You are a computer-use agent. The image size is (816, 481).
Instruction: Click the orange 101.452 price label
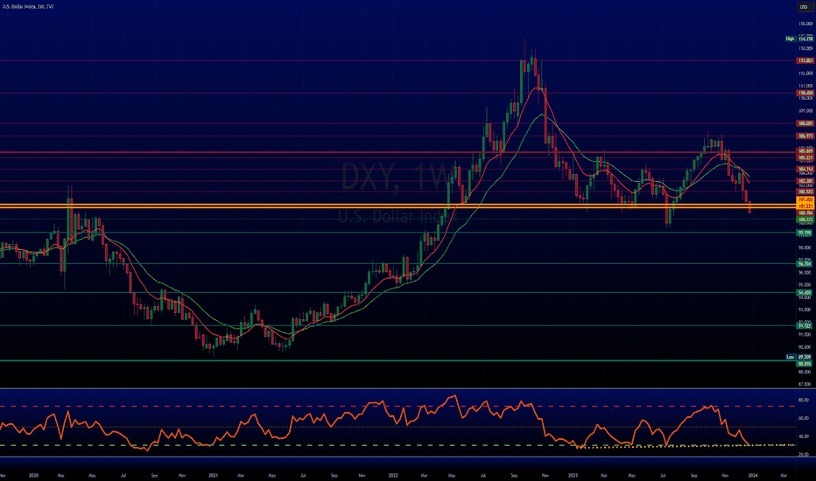coord(805,199)
